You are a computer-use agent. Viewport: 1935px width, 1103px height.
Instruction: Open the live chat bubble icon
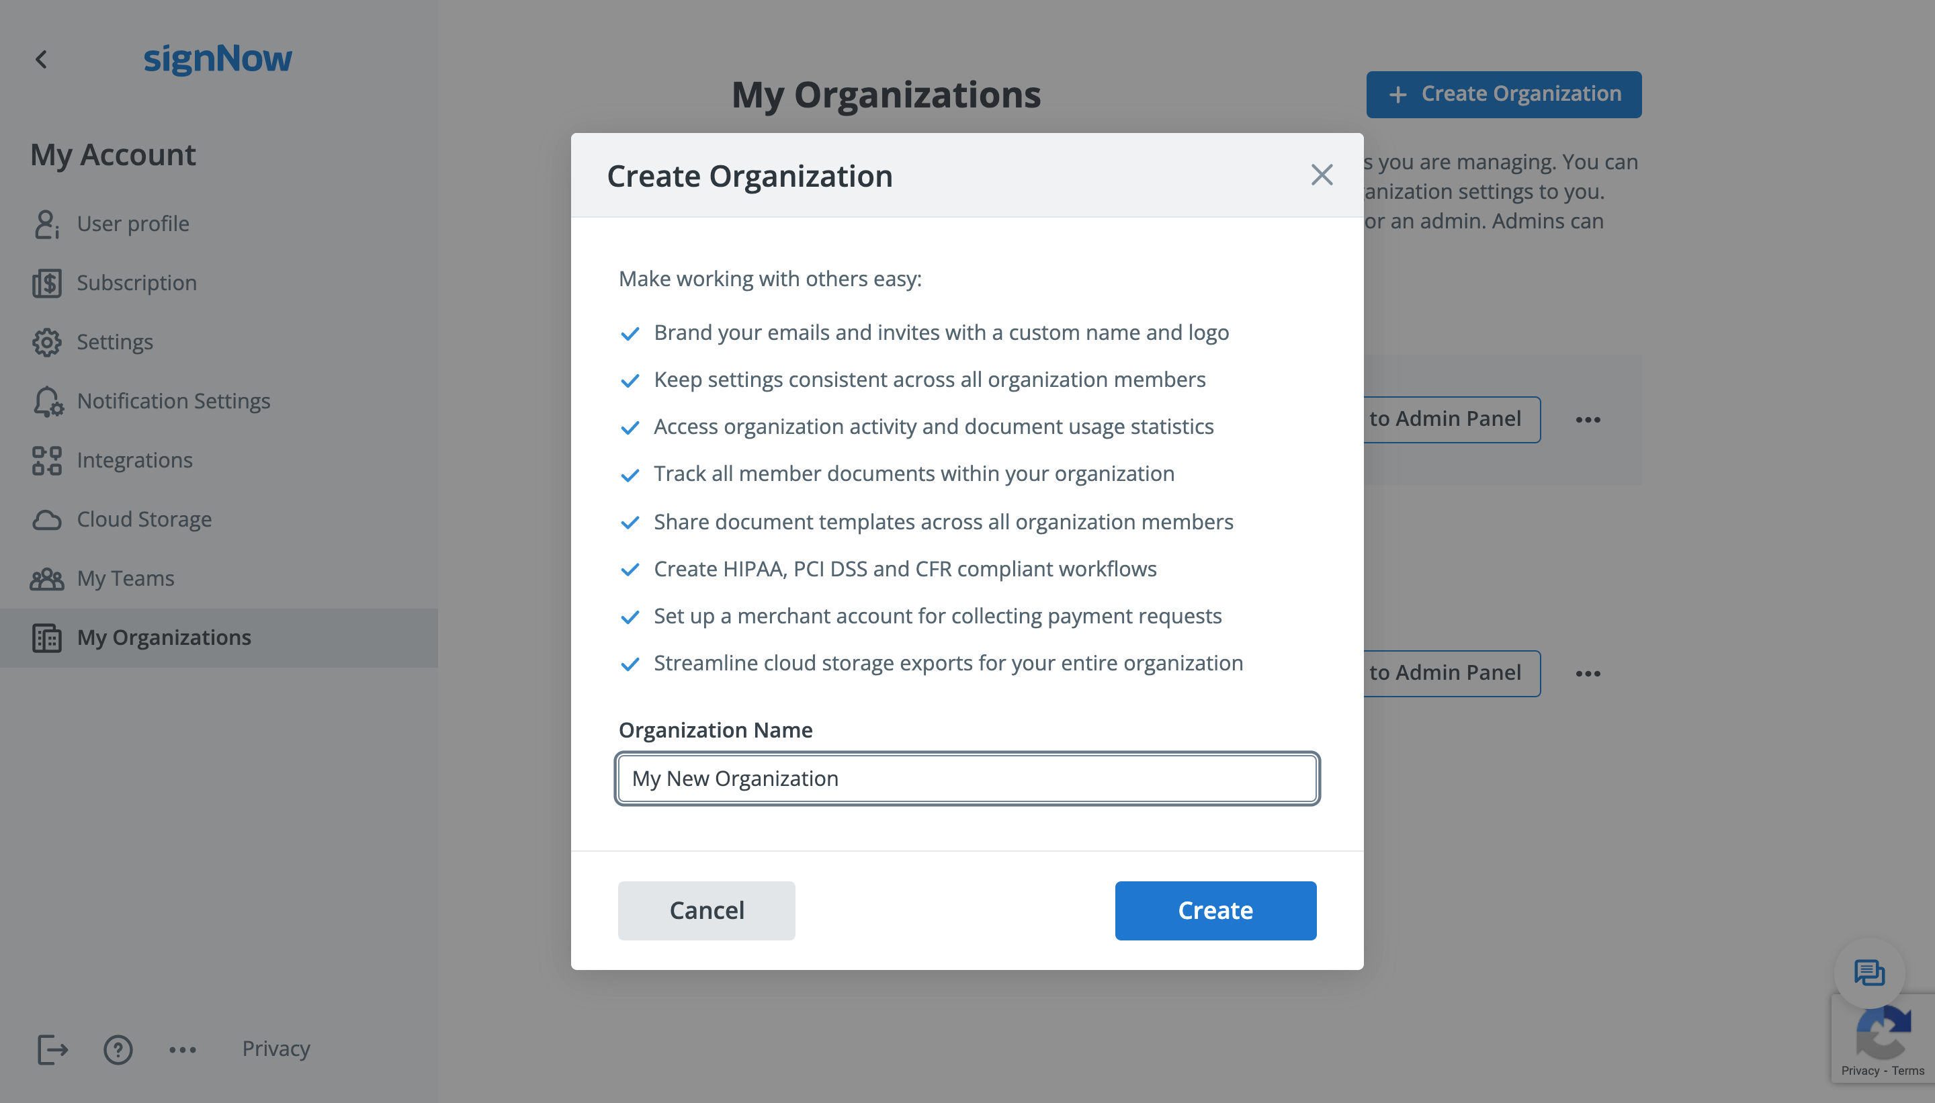click(x=1868, y=973)
